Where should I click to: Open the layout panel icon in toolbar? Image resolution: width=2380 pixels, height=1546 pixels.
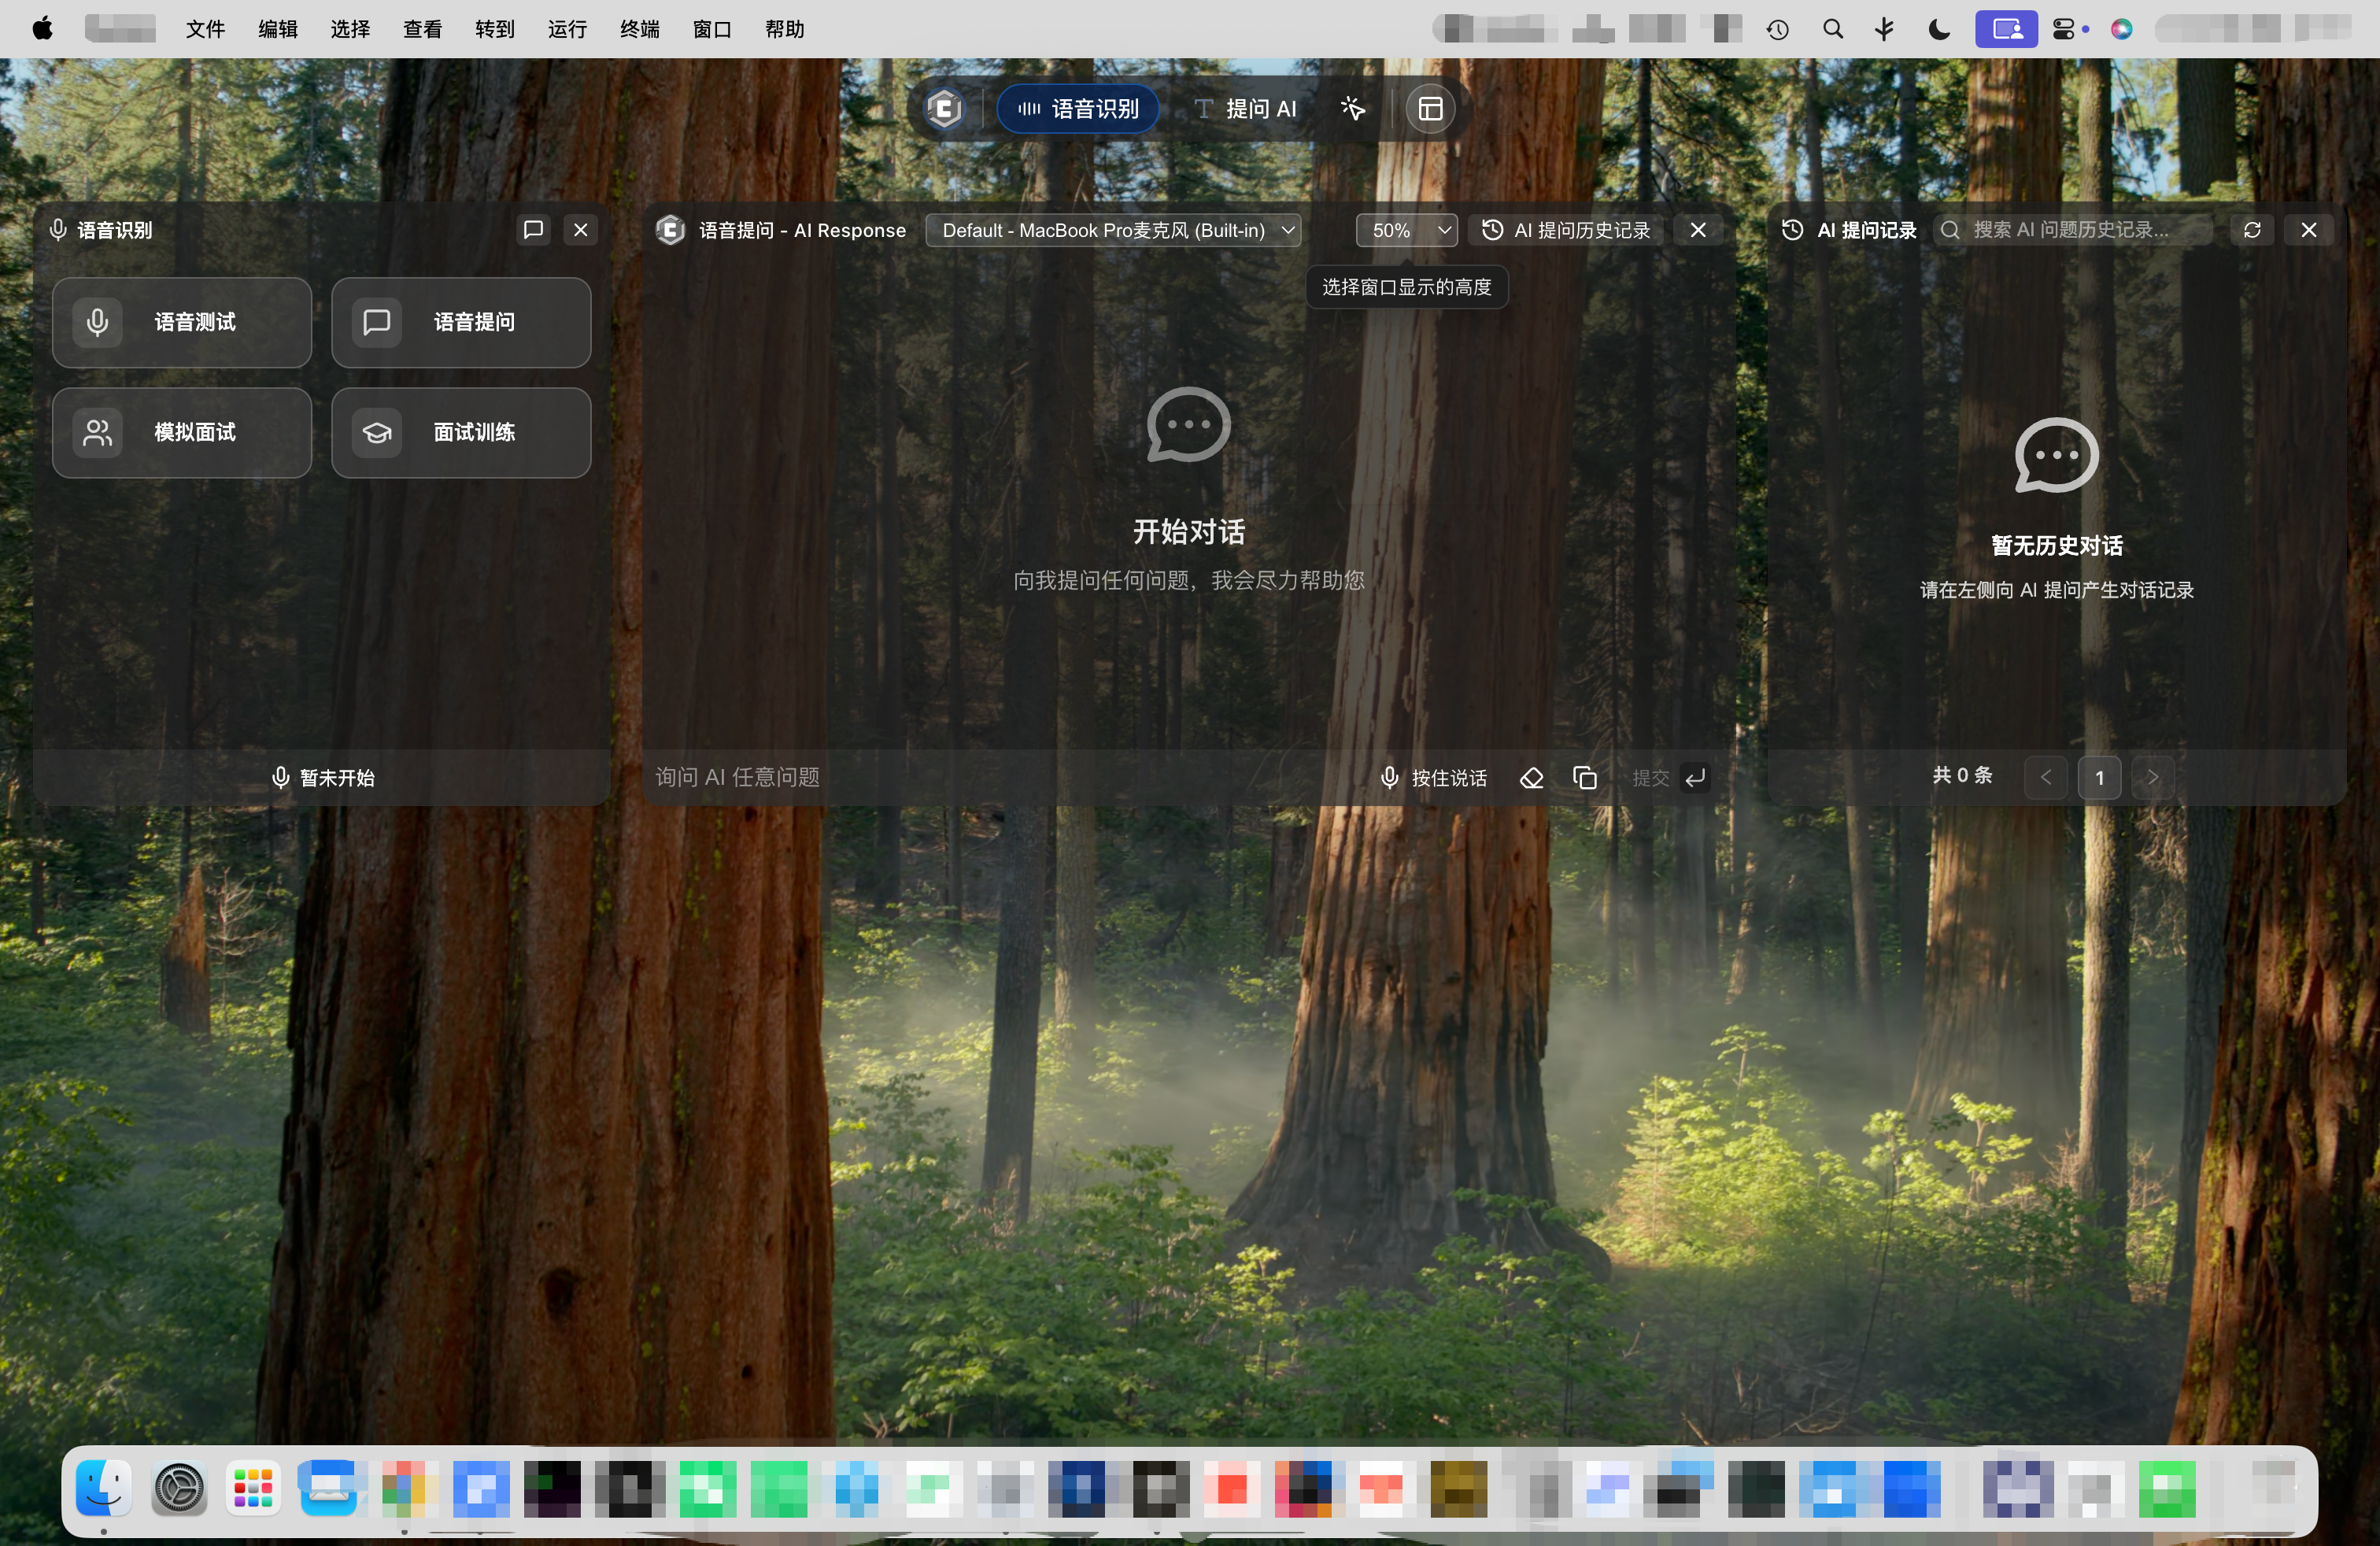1430,108
